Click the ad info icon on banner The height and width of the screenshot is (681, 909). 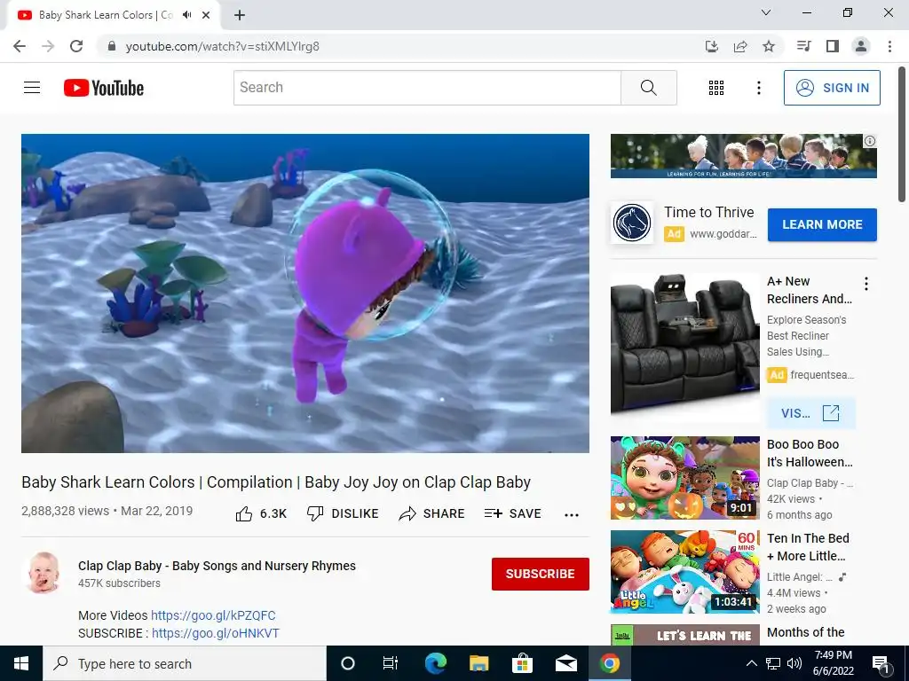pyautogui.click(x=870, y=141)
